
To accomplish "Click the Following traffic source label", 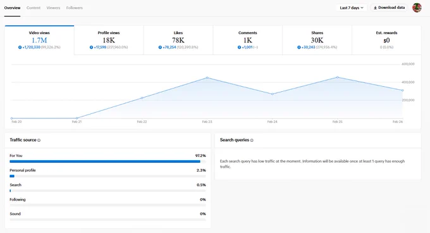I will click(x=18, y=199).
